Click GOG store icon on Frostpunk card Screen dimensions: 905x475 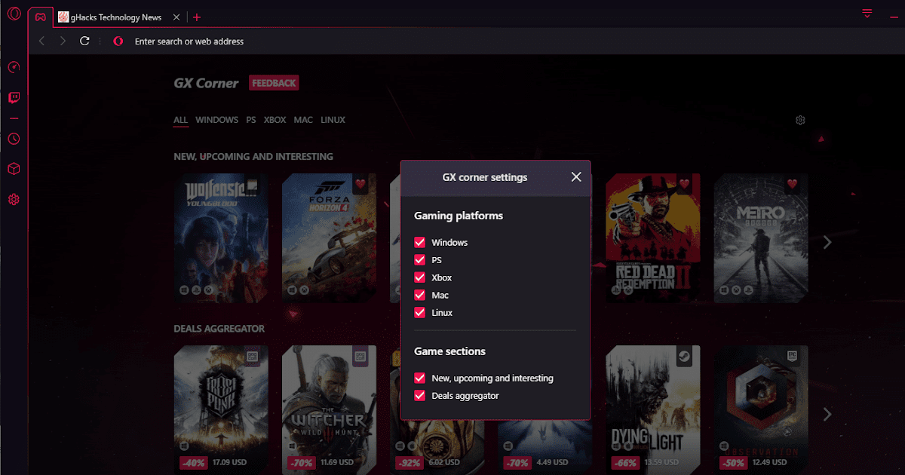point(253,356)
